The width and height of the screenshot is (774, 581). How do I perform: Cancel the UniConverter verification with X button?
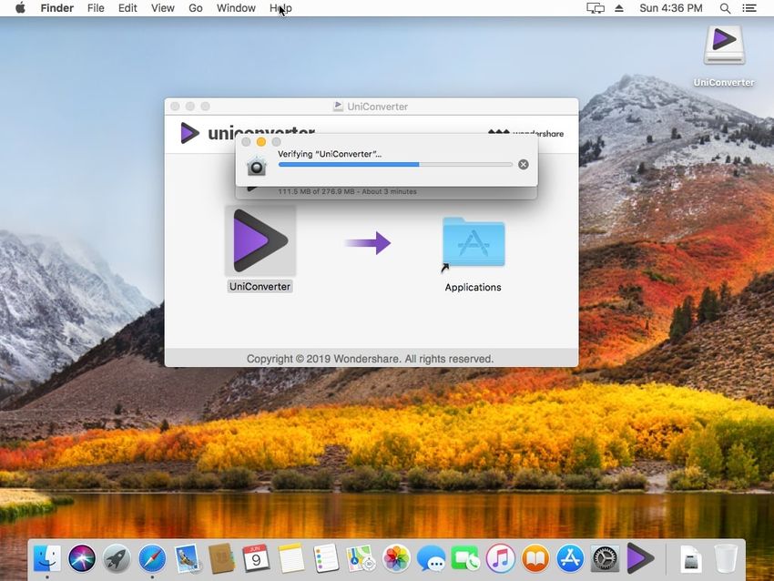(523, 165)
